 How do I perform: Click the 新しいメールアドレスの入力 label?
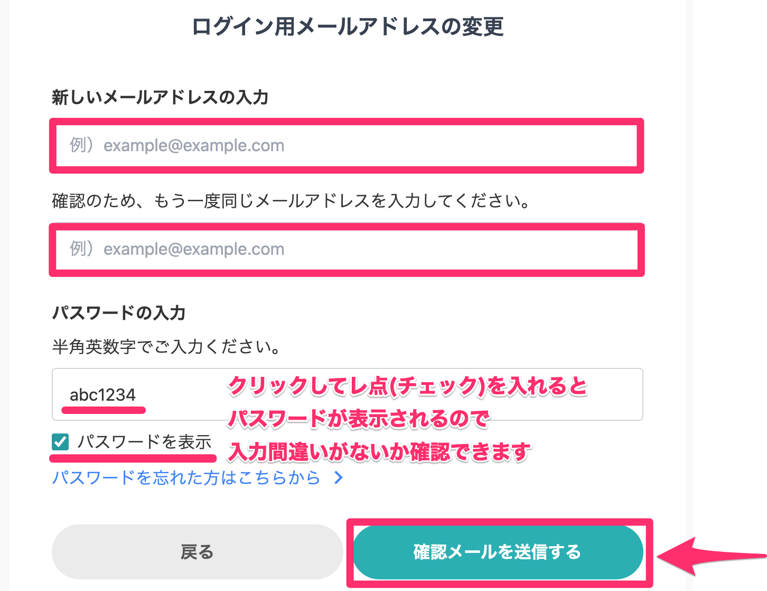tap(160, 97)
